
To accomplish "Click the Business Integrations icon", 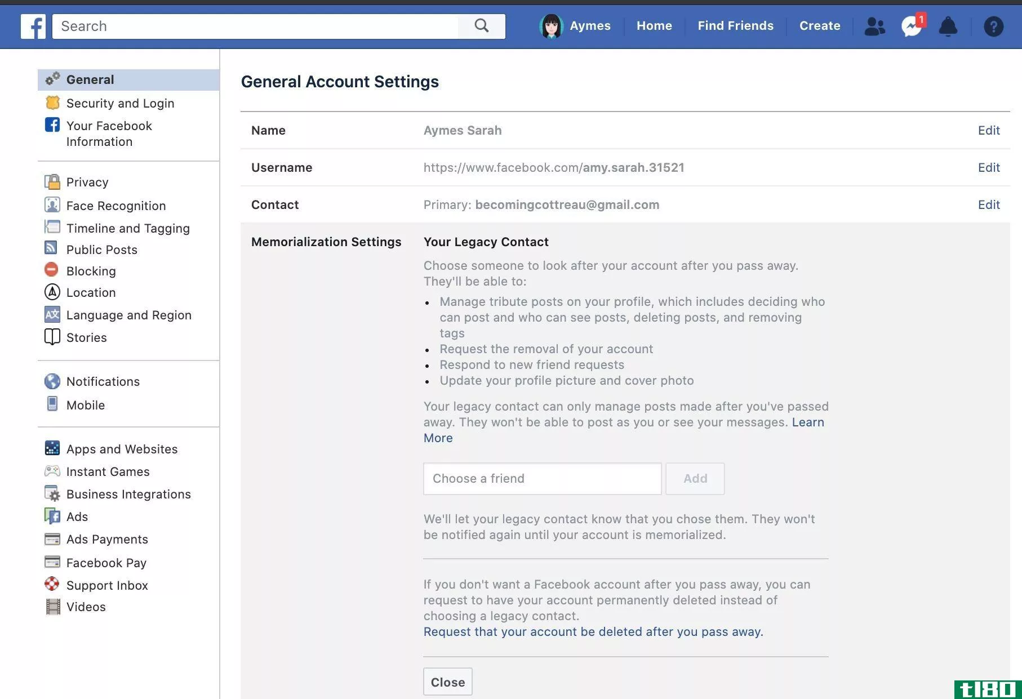I will [52, 493].
